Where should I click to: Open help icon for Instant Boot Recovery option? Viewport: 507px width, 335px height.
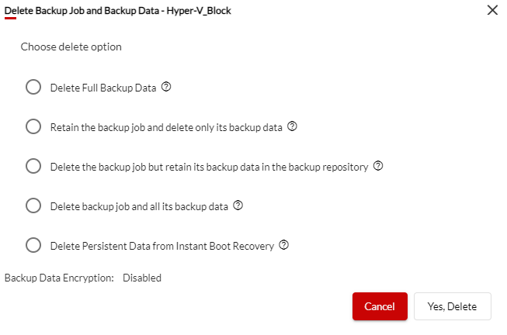[283, 245]
